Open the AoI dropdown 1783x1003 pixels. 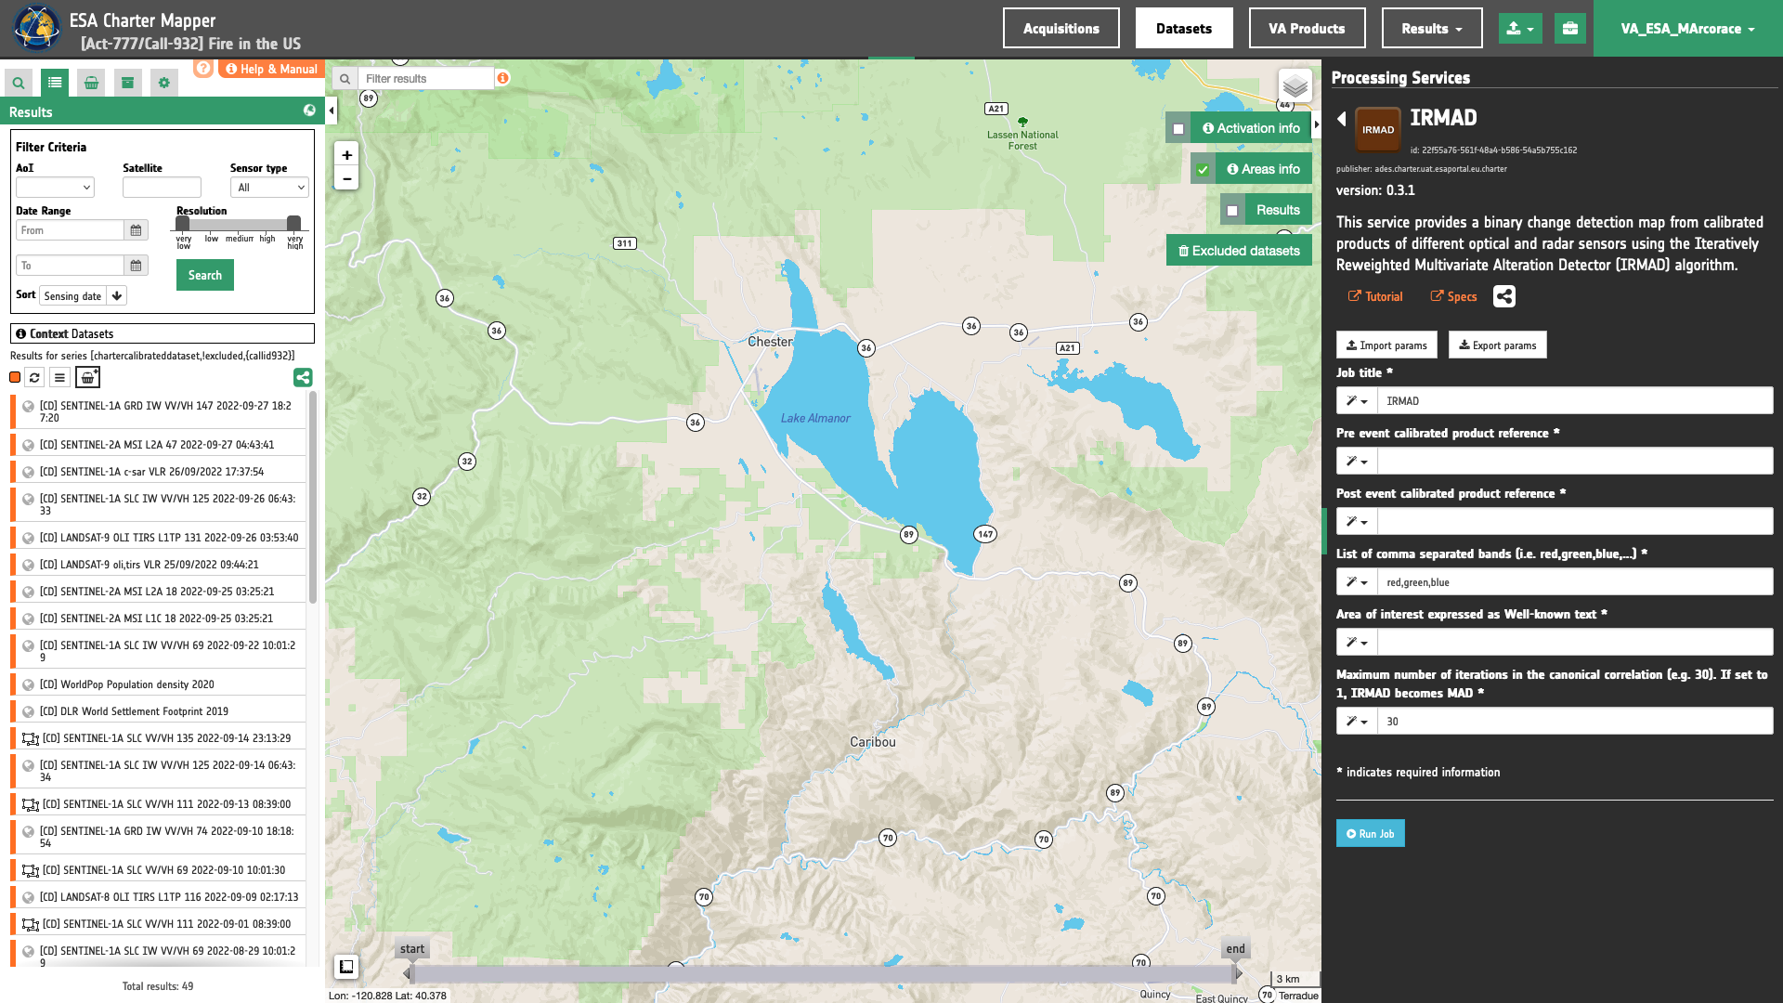tap(55, 188)
